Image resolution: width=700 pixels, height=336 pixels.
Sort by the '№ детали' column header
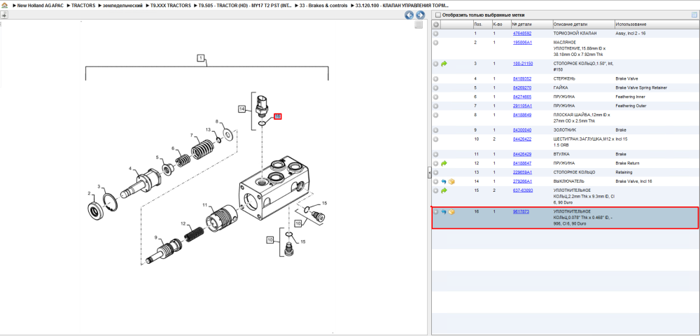[x=531, y=24]
